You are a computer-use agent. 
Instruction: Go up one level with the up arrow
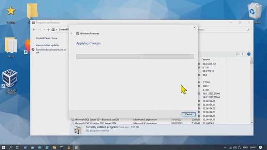[x=48, y=30]
